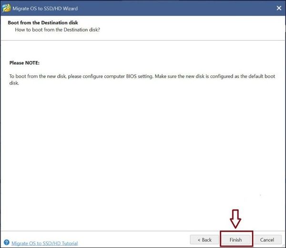286x248 pixels.
Task: Click the Finish button
Action: 236,239
